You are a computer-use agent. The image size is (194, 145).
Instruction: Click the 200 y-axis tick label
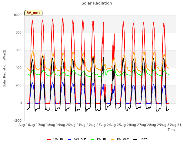point(18,85)
